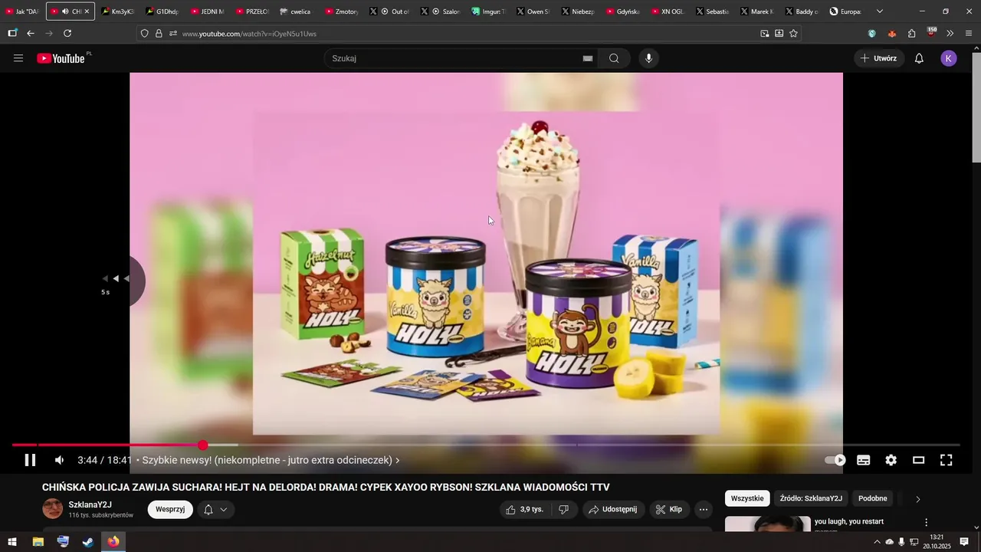Switch to the 'Europa' tab
981x552 pixels.
(x=845, y=11)
